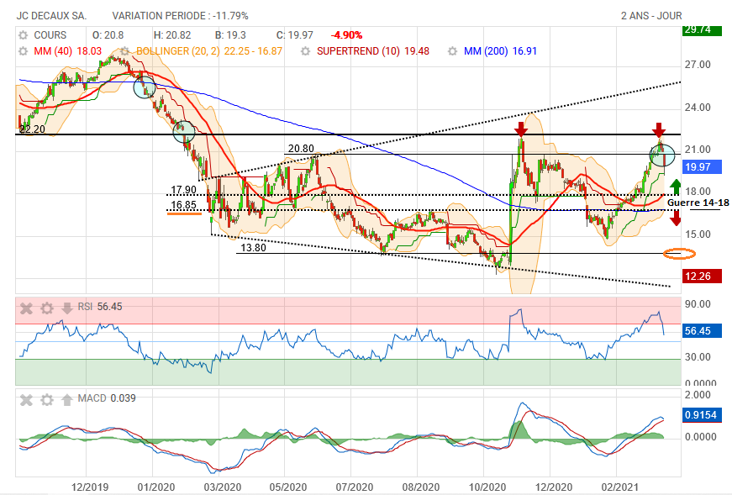The image size is (732, 495).
Task: Click the JC DECAUX SA. title
Action: [50, 16]
